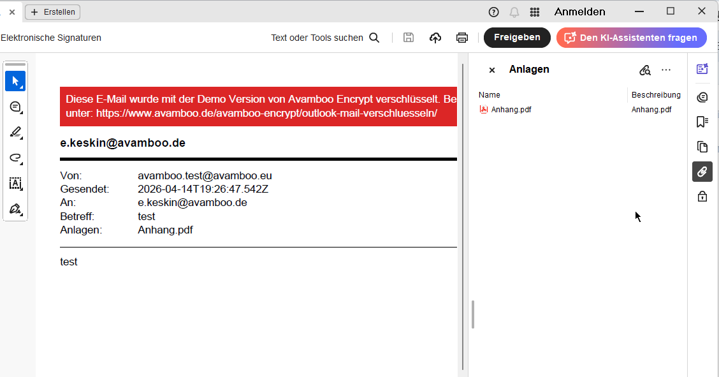Open the avamboo.de link in red banner
Screen dimensions: 719x377
[266, 114]
